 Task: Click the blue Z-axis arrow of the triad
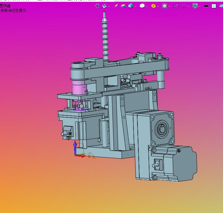pos(75,147)
